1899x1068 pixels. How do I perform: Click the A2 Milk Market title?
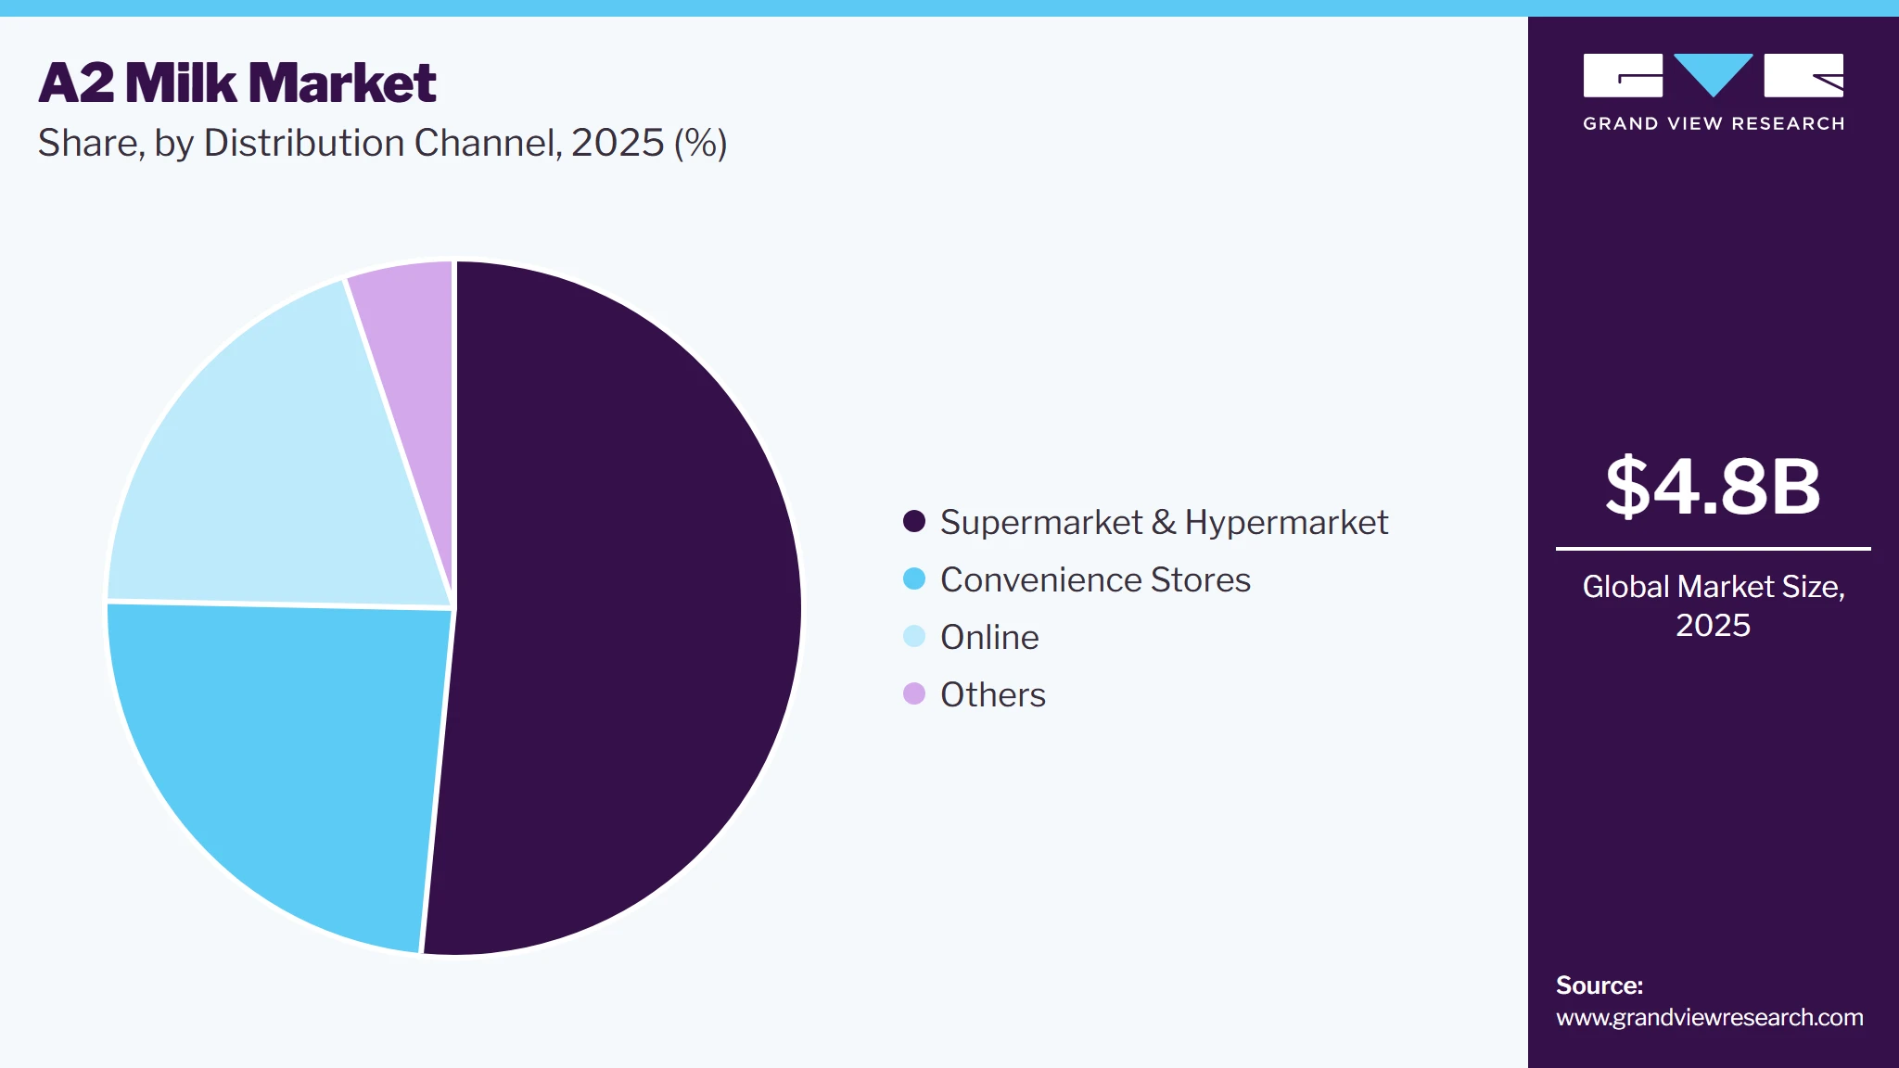[237, 83]
